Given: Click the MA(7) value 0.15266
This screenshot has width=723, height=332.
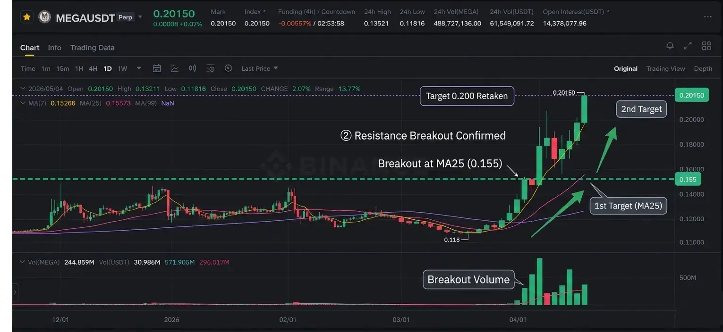Looking at the screenshot, I should 63,103.
